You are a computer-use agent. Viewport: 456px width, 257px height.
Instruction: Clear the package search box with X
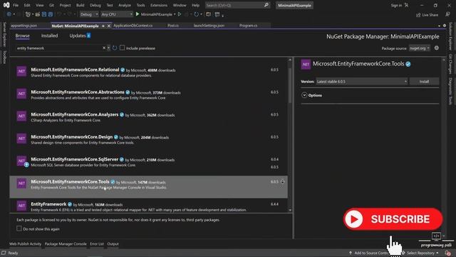(104, 48)
